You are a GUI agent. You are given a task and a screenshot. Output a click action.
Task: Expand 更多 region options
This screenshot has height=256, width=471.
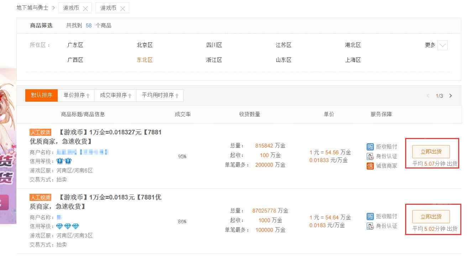click(442, 45)
